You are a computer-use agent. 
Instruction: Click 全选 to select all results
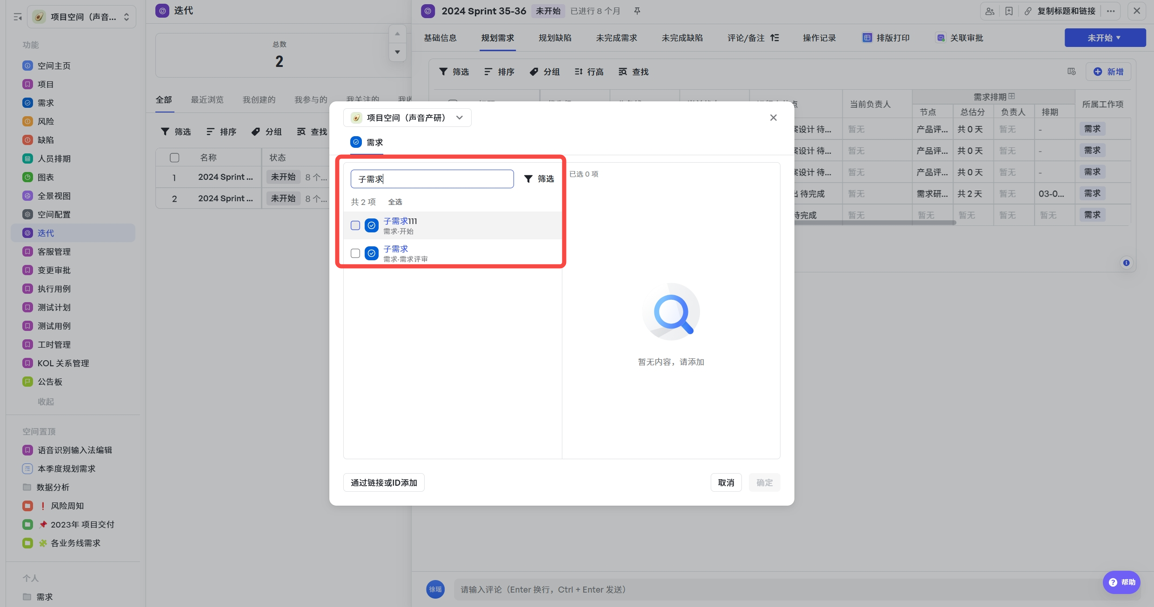click(x=395, y=202)
